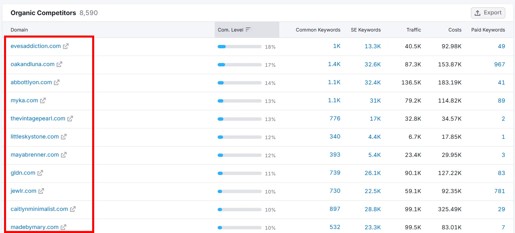Image resolution: width=515 pixels, height=233 pixels.
Task: Open external link icon for oakandluna.com
Action: point(60,64)
